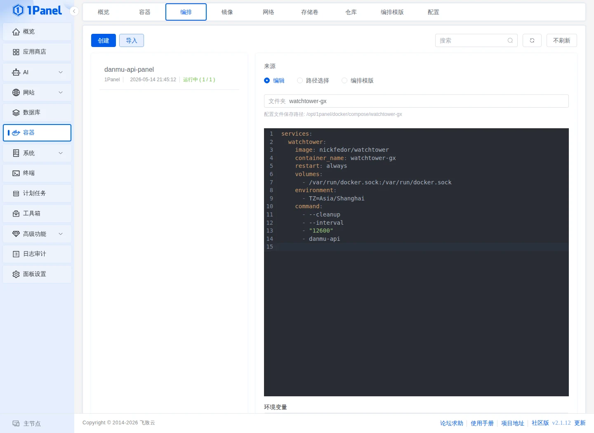The image size is (594, 433).
Task: Select the 路径选择 radio button
Action: [300, 80]
